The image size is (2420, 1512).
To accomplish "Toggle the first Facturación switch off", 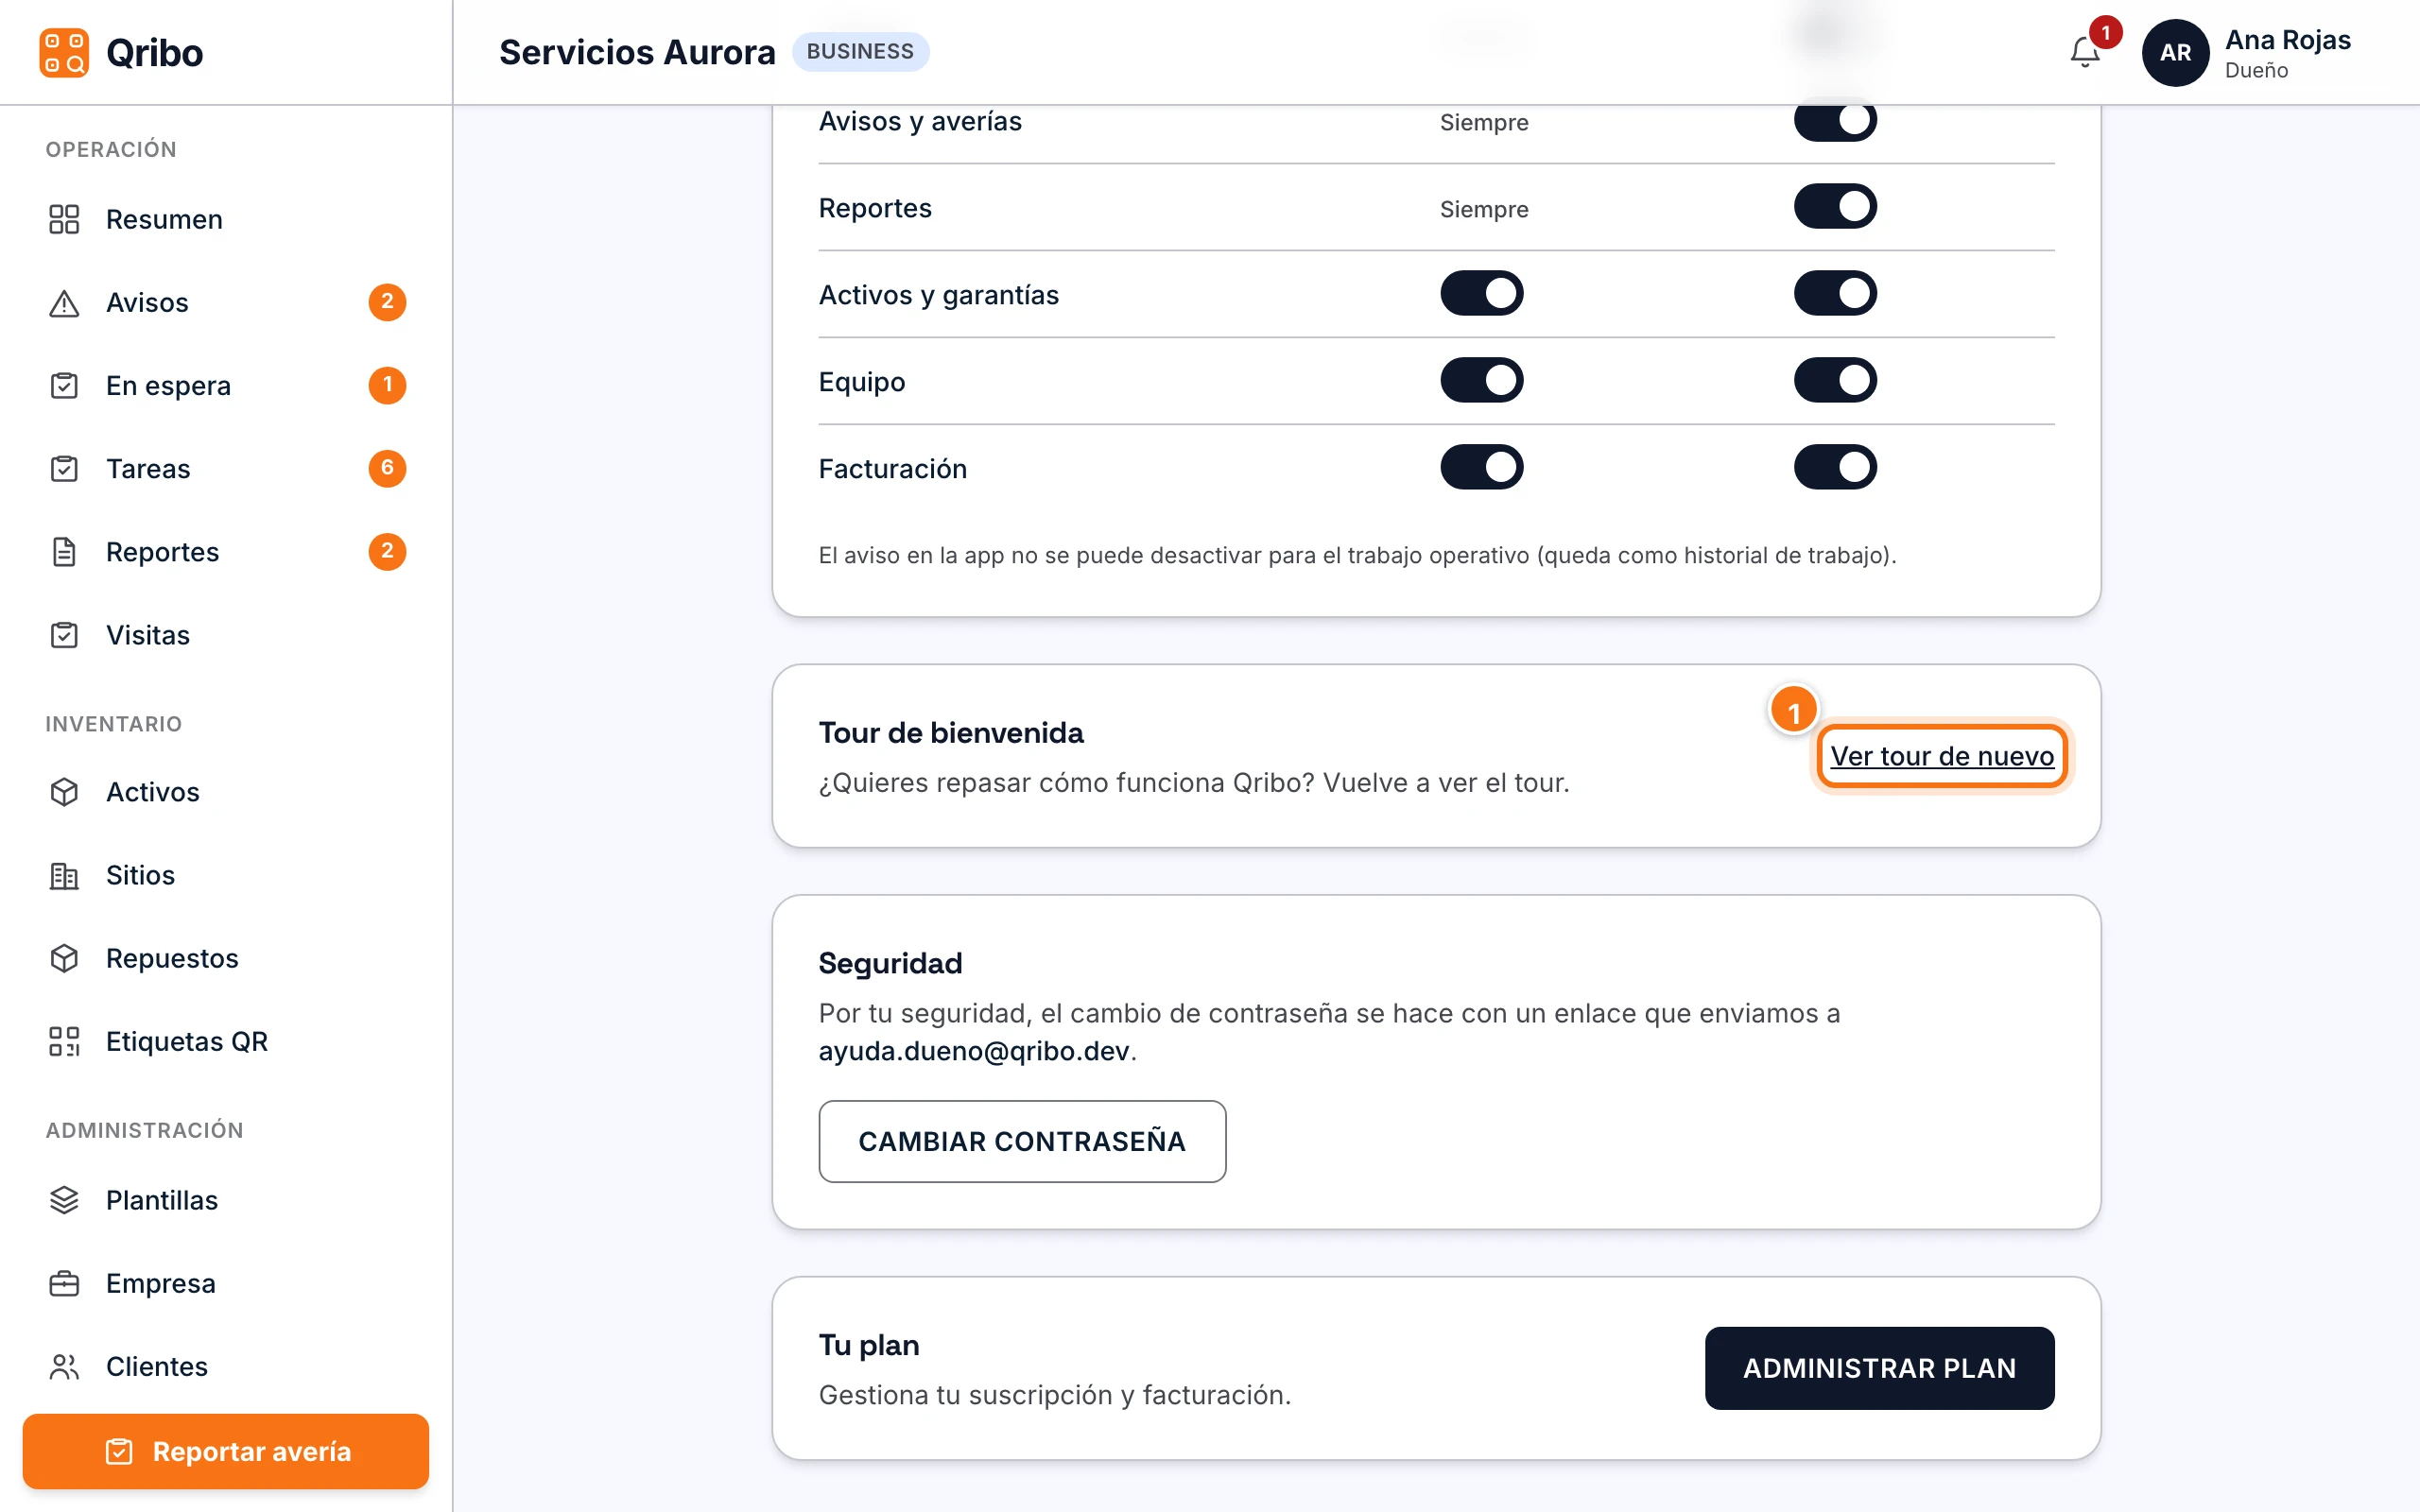I will tap(1481, 467).
